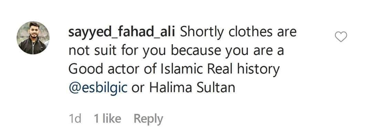This screenshot has width=372, height=139.
Task: Click the black jacket in avatar photo
Action: [32, 46]
